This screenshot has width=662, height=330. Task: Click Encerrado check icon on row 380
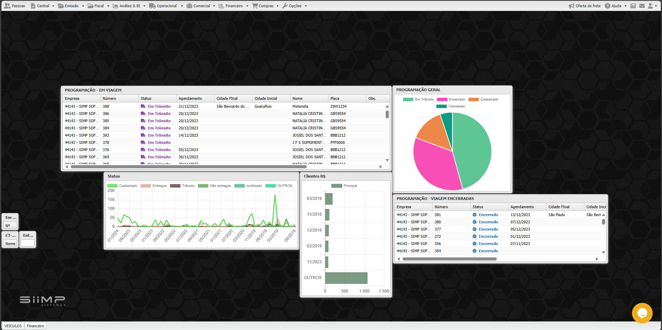(x=474, y=222)
